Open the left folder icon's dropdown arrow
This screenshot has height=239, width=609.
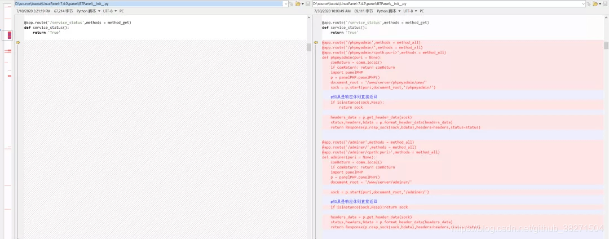click(x=303, y=4)
